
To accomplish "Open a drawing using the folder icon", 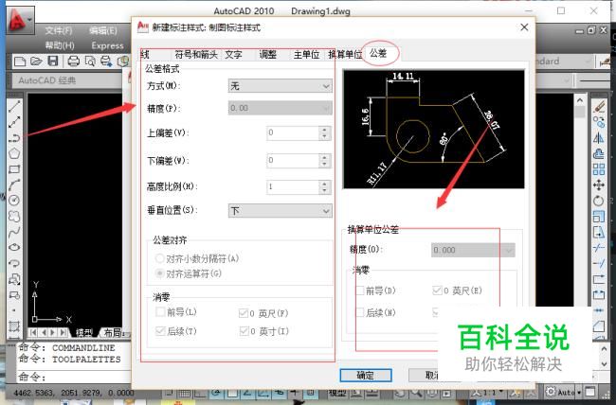I will coord(36,61).
